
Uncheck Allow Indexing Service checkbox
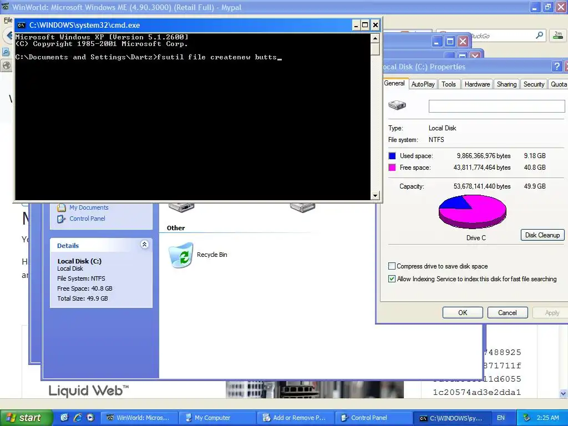[x=392, y=279]
